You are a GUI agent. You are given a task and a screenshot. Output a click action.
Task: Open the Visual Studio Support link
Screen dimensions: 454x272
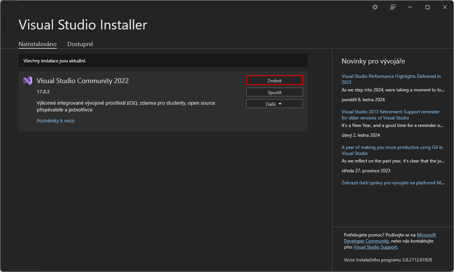(x=375, y=247)
